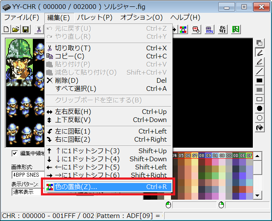Click the RUN emulator toolbar icon

[209, 29]
